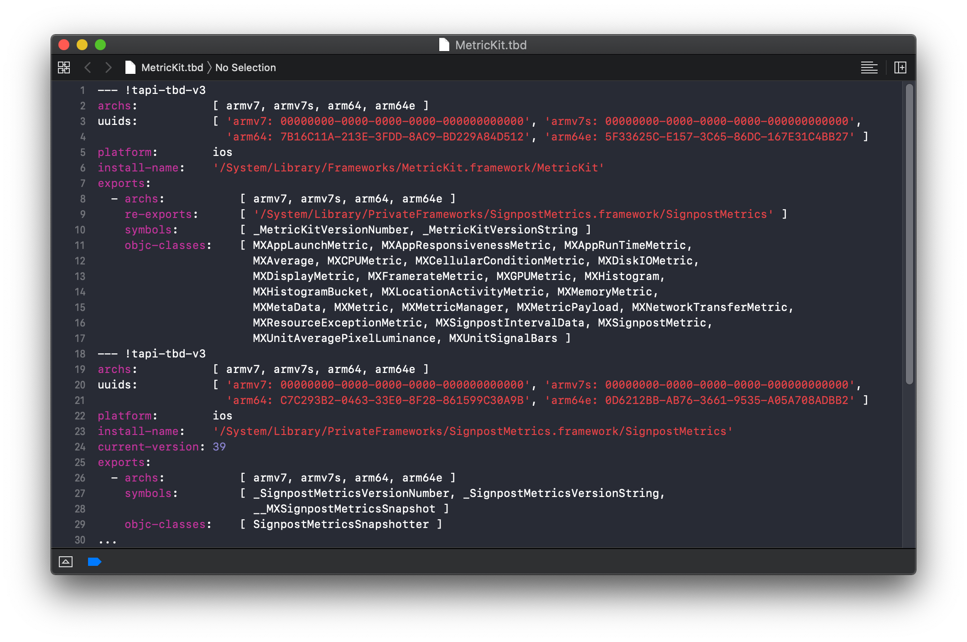The width and height of the screenshot is (967, 642).
Task: Click the MetricKit.tbd window title
Action: (491, 45)
